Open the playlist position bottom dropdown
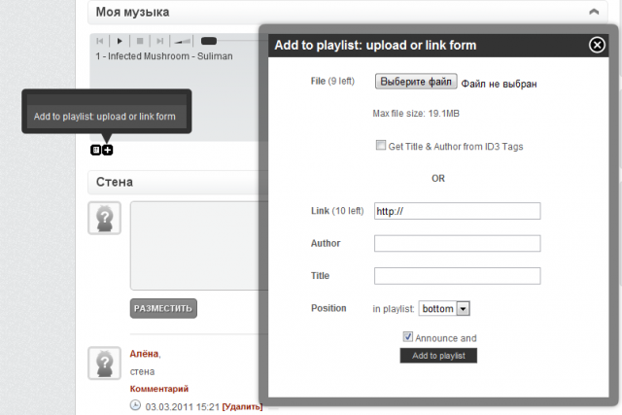Viewport: 622px width, 415px height. (x=444, y=308)
